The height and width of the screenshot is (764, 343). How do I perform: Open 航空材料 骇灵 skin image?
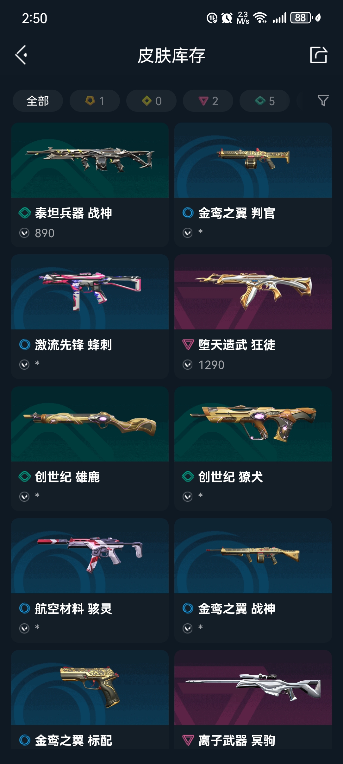(x=90, y=556)
